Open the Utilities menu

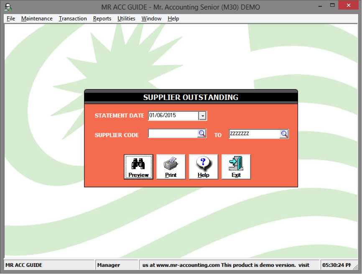[x=126, y=19]
